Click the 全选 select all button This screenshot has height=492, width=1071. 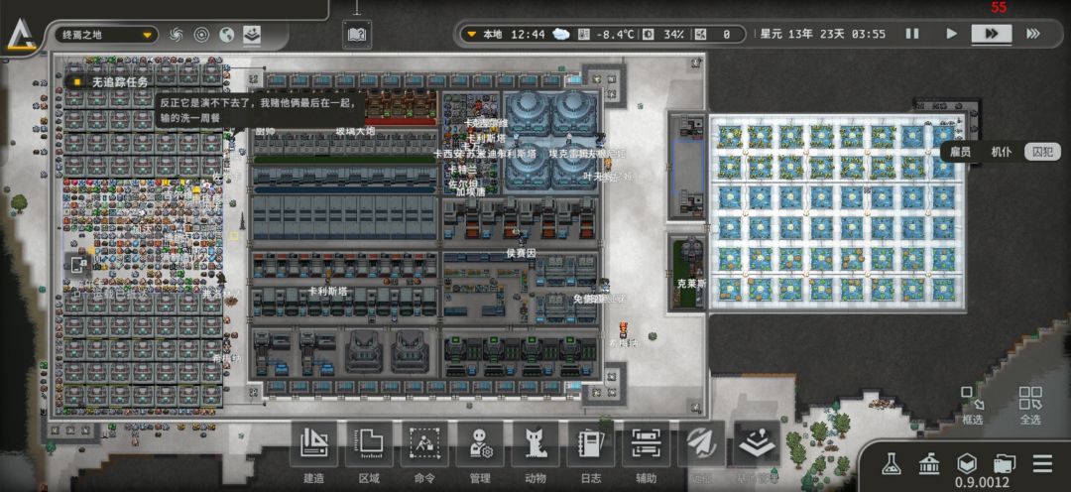pos(1030,406)
